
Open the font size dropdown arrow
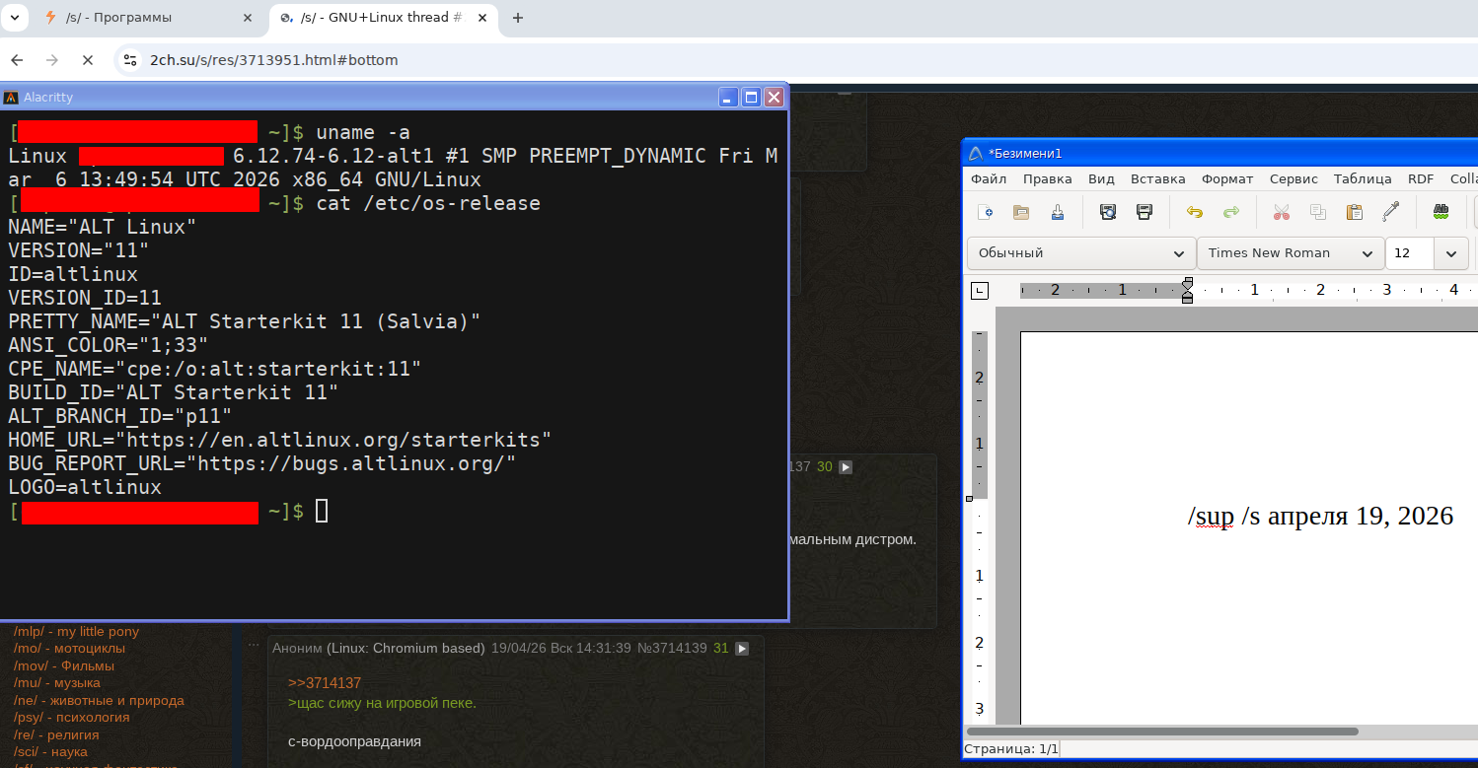coord(1450,253)
